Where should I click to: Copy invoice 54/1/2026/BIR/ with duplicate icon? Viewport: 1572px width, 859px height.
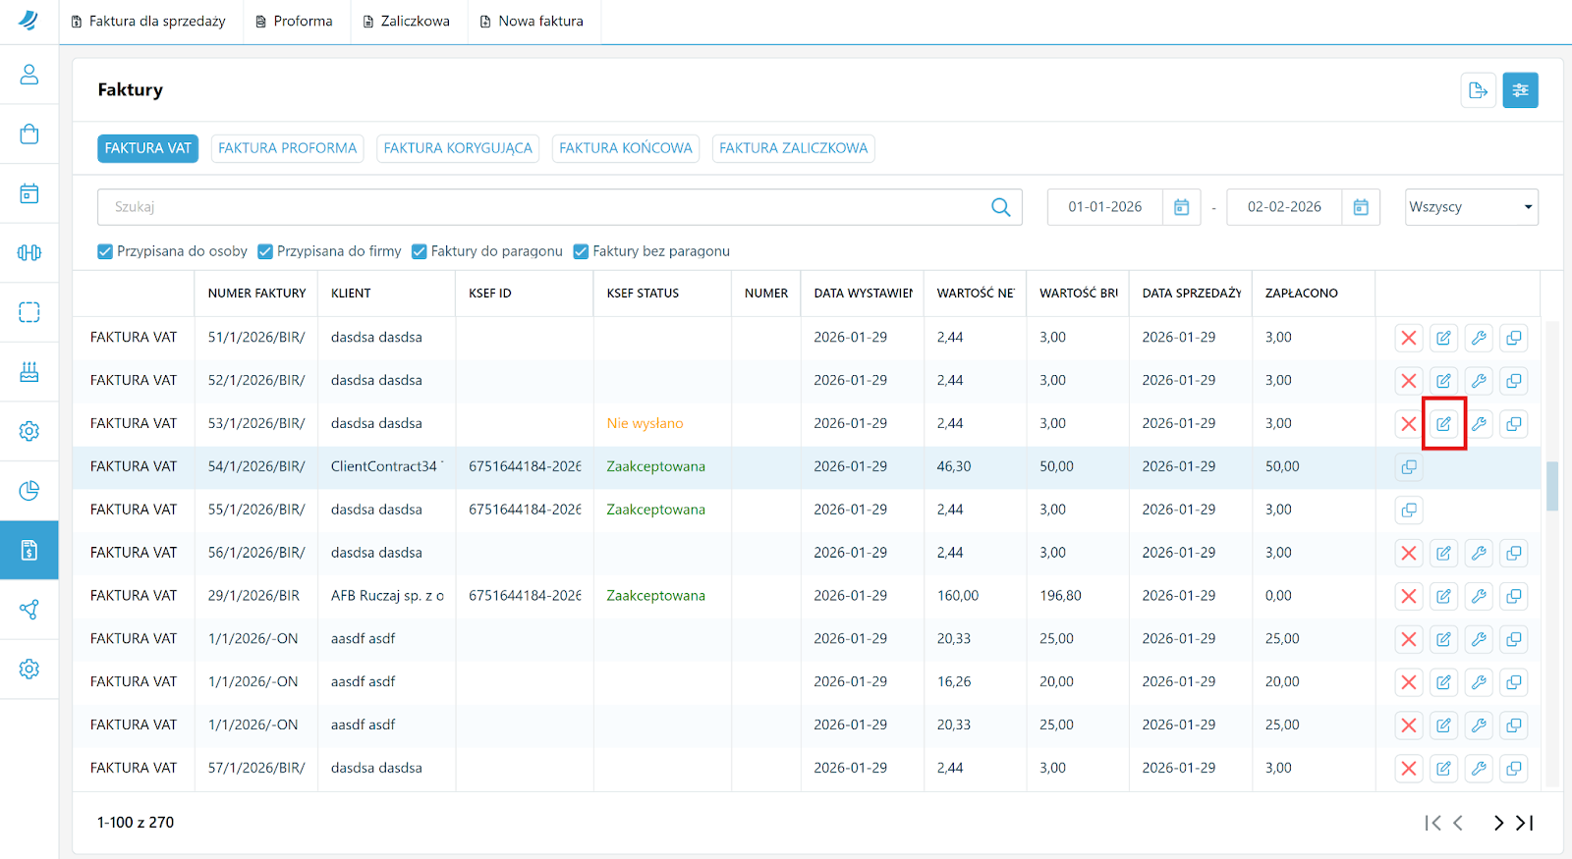[x=1408, y=467]
